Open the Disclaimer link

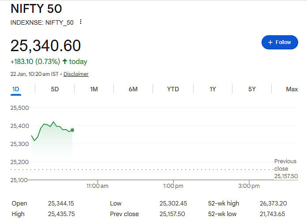(x=76, y=74)
